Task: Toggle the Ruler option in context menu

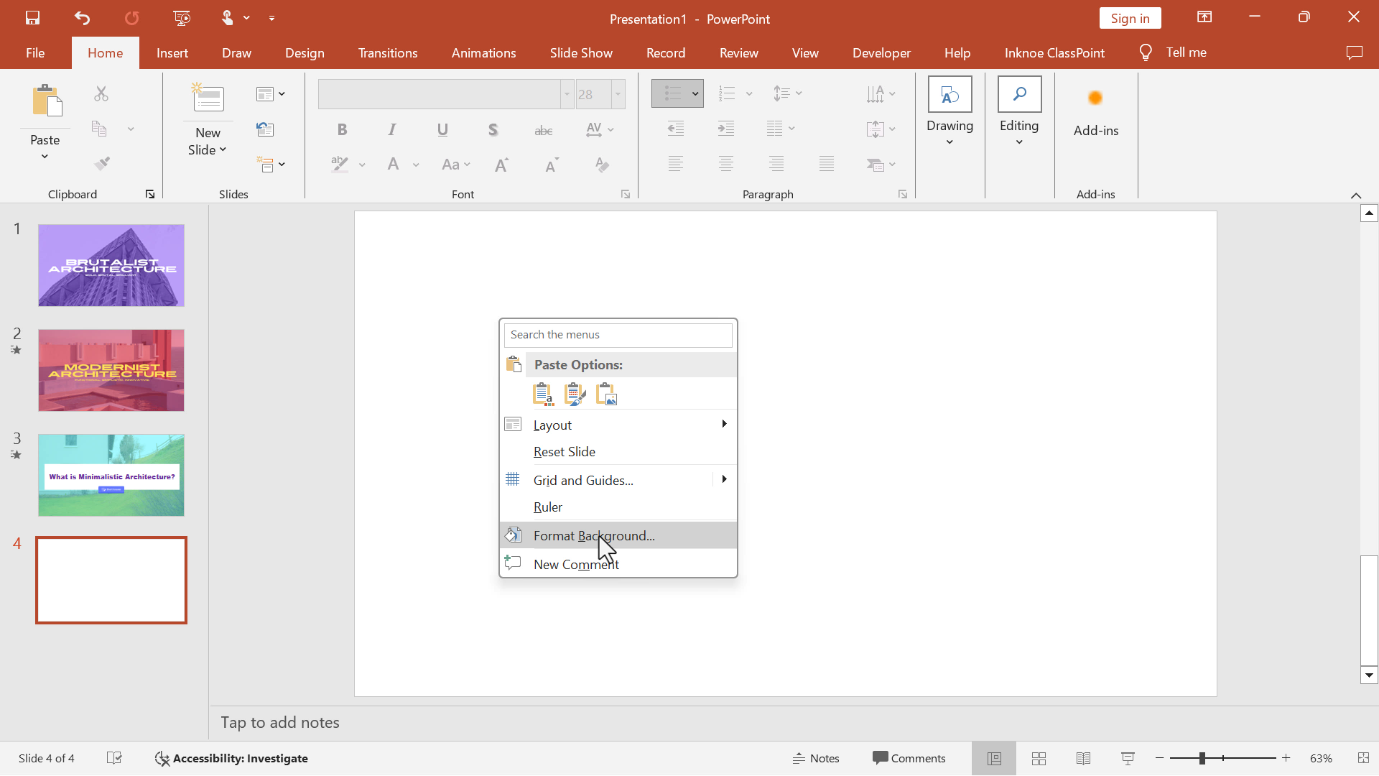Action: click(547, 506)
